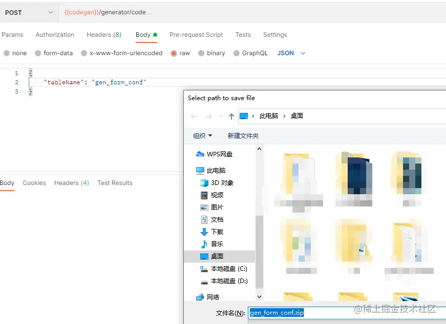
Task: Expand the breadcrumb chevron after 此电脑
Action: (284, 116)
